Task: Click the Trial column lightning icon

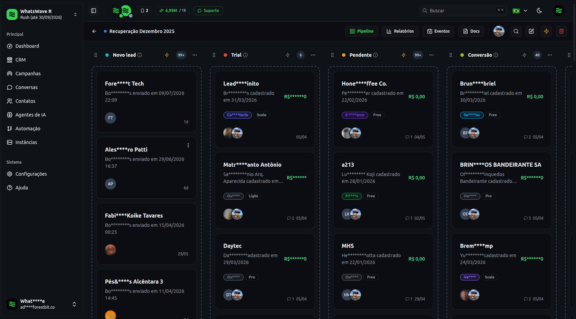Action: 288,55
